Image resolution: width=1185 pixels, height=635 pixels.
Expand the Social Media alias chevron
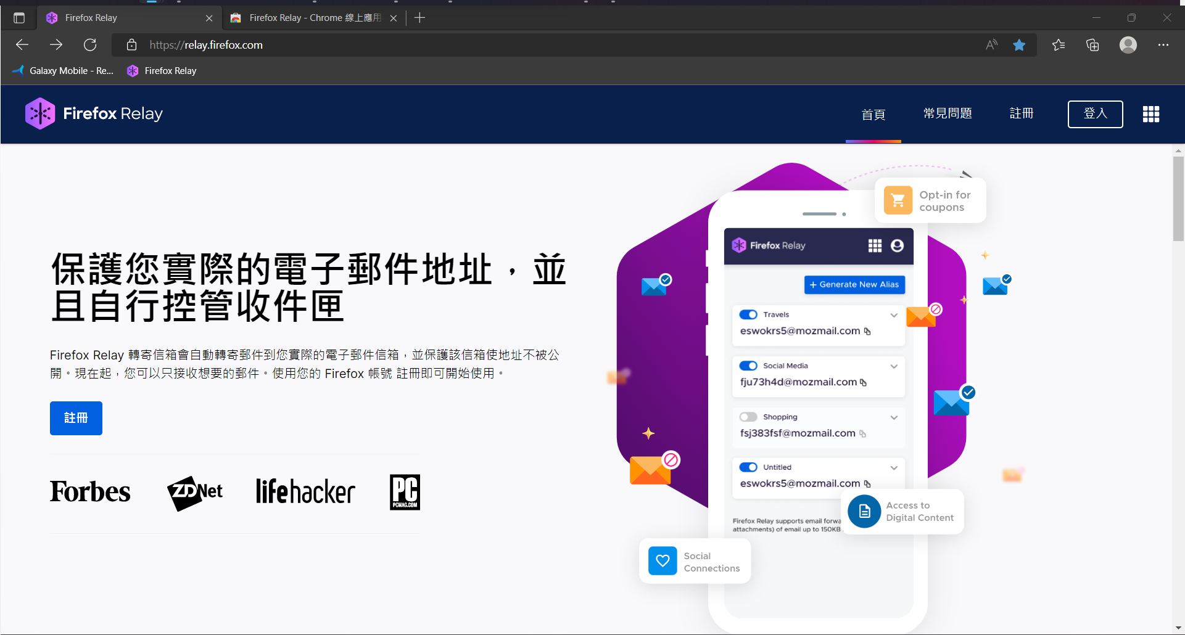894,366
